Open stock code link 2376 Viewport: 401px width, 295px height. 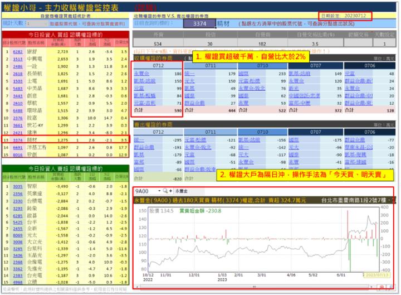point(18,118)
